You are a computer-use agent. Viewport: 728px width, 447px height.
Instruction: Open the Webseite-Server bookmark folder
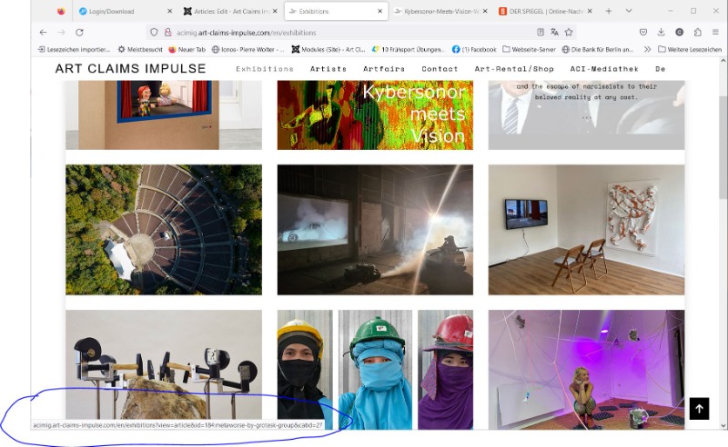[x=529, y=49]
